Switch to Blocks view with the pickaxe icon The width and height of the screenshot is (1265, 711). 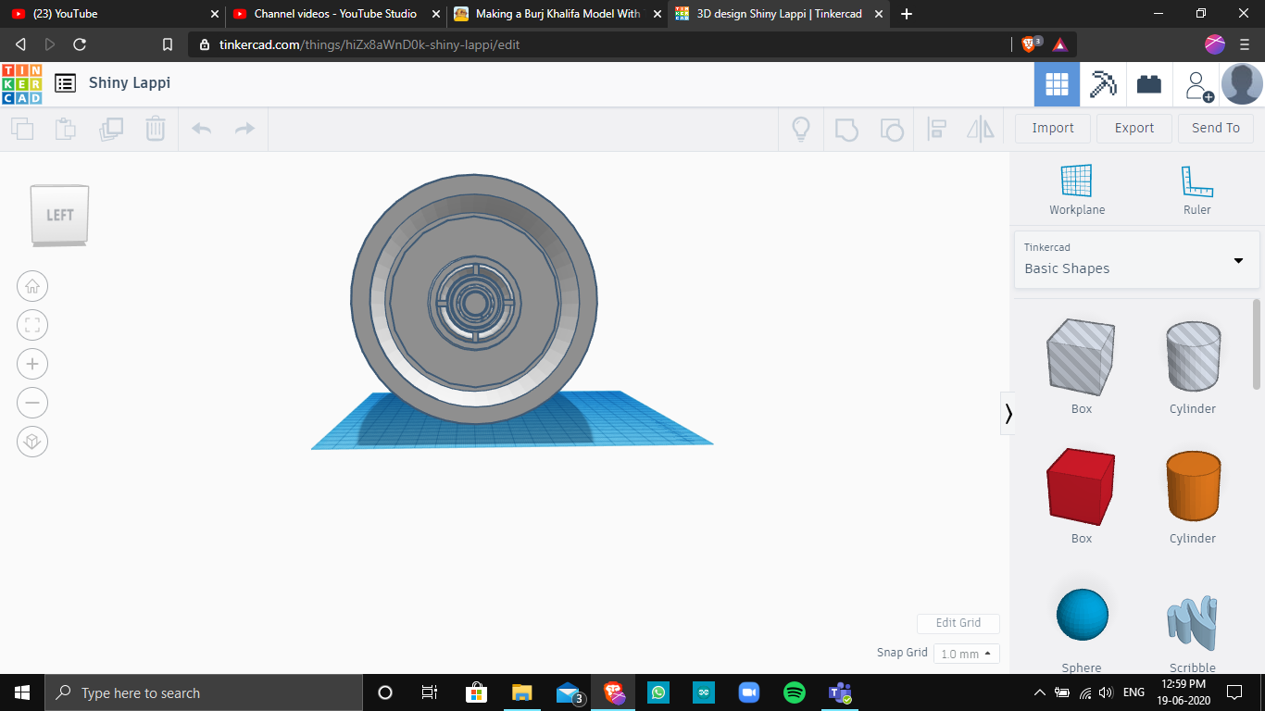[1102, 83]
